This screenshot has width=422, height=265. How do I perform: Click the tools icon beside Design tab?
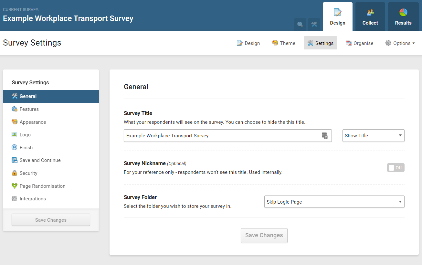coord(314,24)
